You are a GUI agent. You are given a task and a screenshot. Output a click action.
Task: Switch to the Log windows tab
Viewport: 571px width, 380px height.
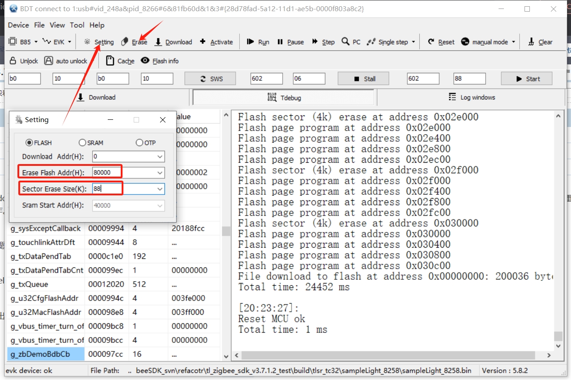click(472, 97)
